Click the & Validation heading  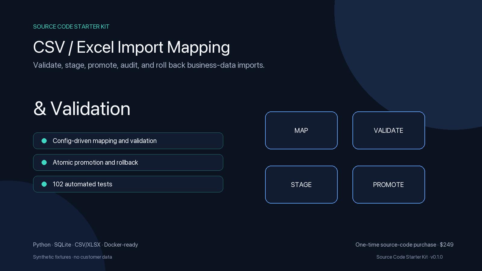pos(82,109)
